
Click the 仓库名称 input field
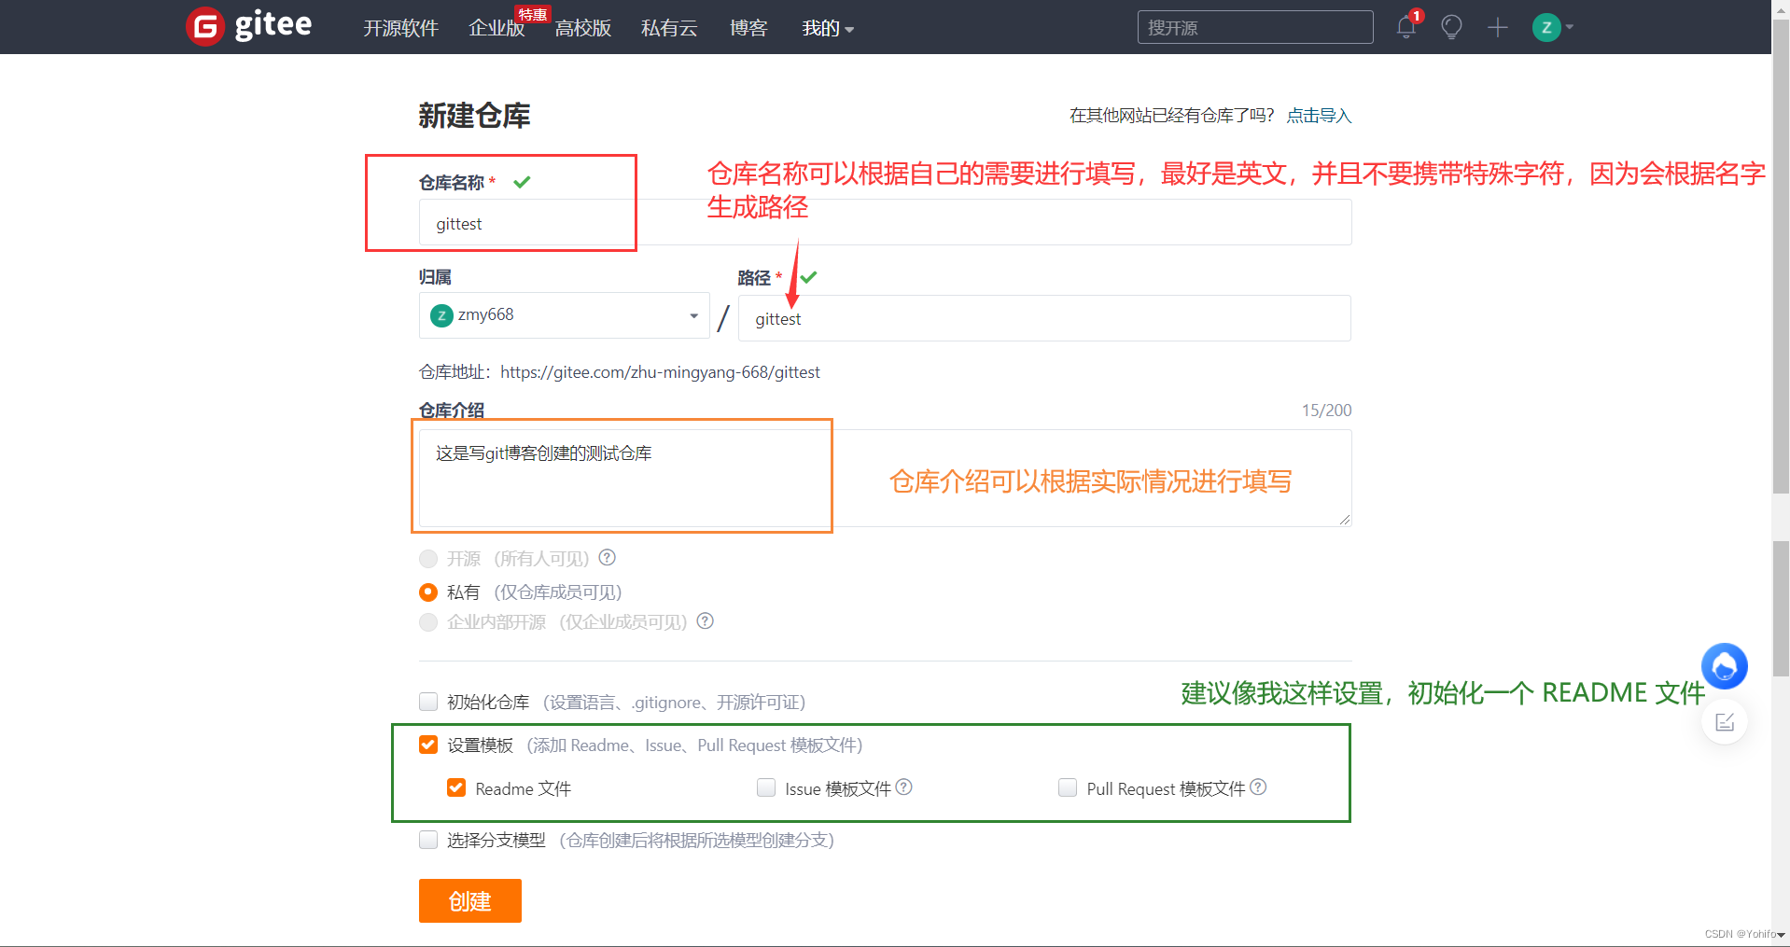[x=885, y=223]
